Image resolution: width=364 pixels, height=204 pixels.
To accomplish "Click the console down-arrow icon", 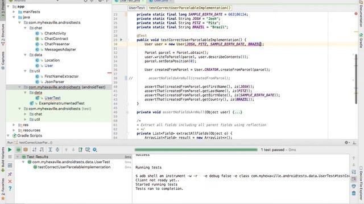I will coord(354,165).
